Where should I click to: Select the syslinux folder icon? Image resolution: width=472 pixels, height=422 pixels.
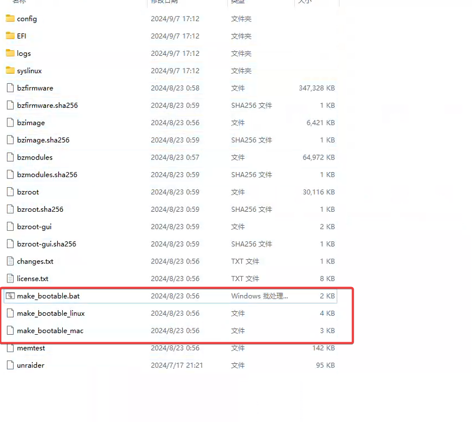[10, 70]
